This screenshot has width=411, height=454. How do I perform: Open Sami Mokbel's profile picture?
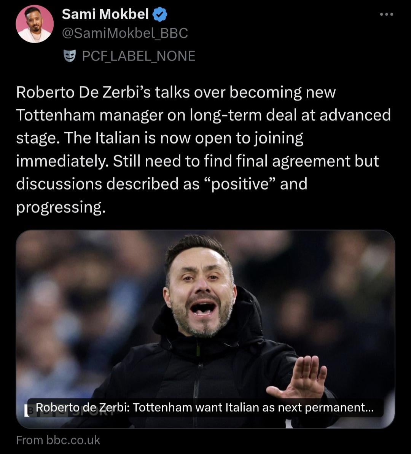[x=35, y=24]
